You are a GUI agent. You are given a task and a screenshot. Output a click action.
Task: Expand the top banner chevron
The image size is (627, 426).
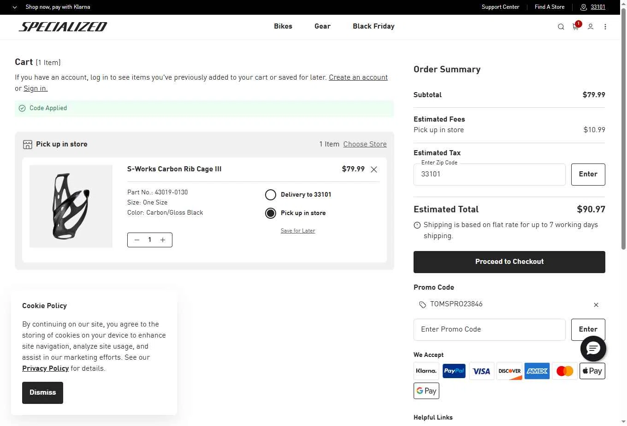(15, 7)
